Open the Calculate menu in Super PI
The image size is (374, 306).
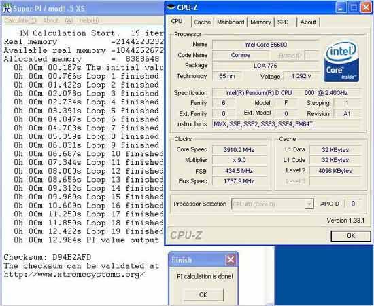(x=20, y=20)
